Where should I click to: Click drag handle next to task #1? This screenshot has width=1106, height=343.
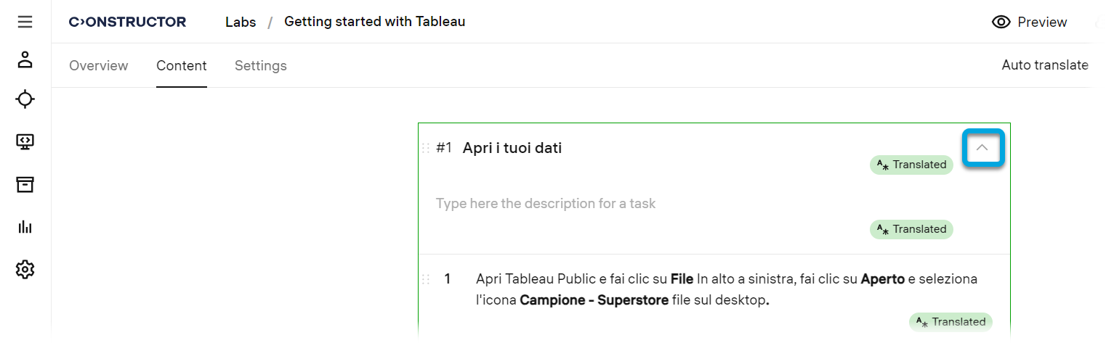427,148
